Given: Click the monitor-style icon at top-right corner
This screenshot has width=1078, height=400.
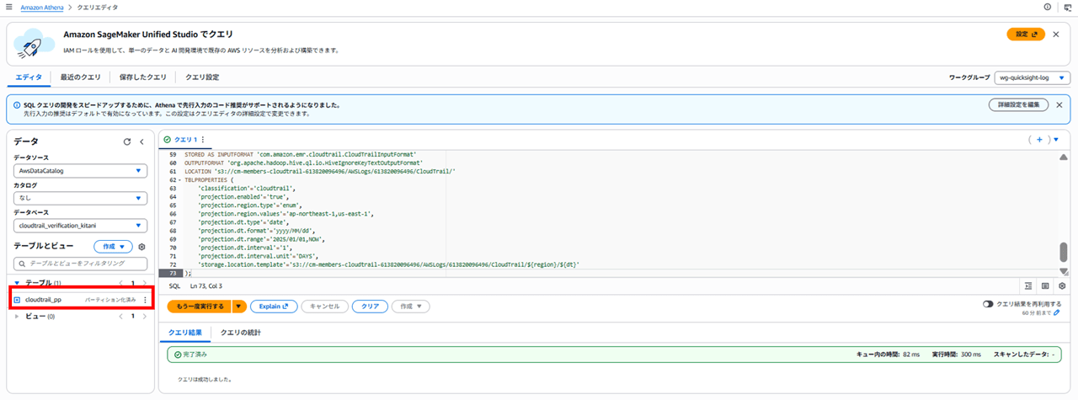Looking at the screenshot, I should tap(1068, 8).
